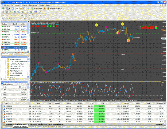Switch chart to line chart mode

point(10,12)
